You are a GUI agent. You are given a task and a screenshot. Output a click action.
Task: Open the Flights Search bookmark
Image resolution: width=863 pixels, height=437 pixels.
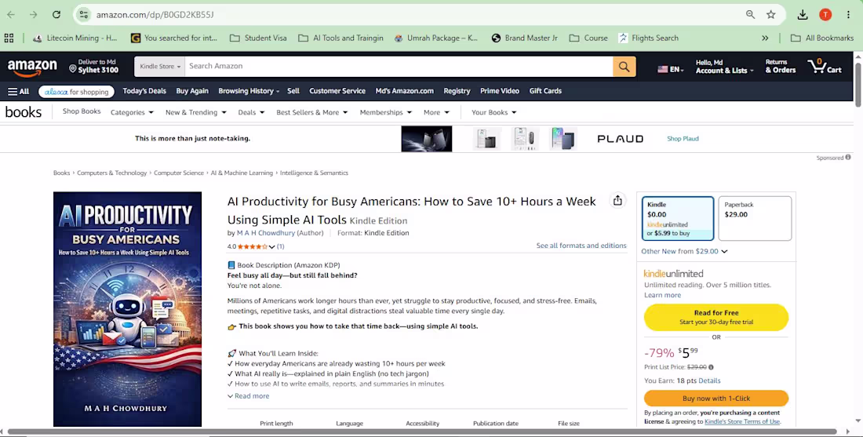click(648, 38)
